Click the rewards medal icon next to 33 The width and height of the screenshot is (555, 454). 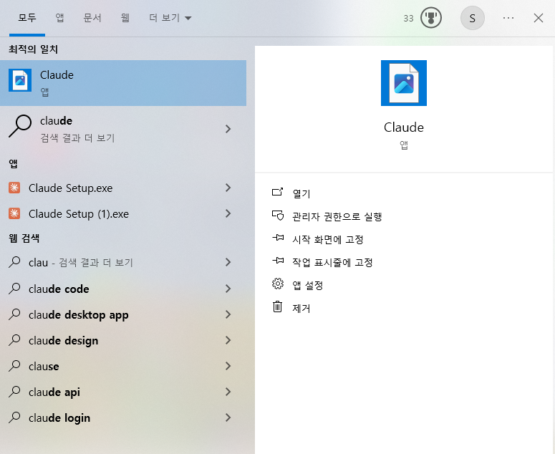(x=431, y=18)
